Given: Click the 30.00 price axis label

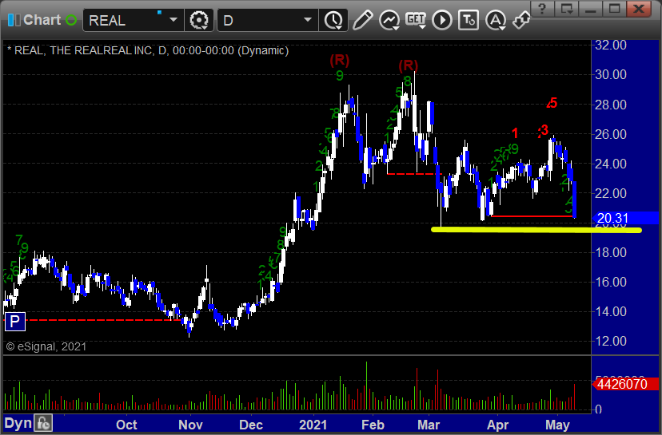Looking at the screenshot, I should click(x=611, y=74).
